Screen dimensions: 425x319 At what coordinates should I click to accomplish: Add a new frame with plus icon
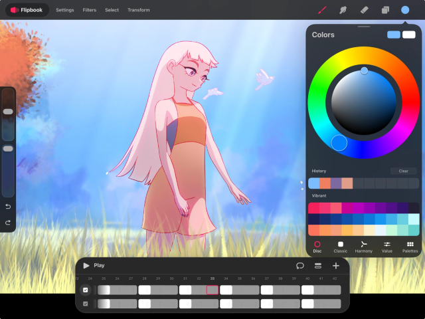pos(336,266)
